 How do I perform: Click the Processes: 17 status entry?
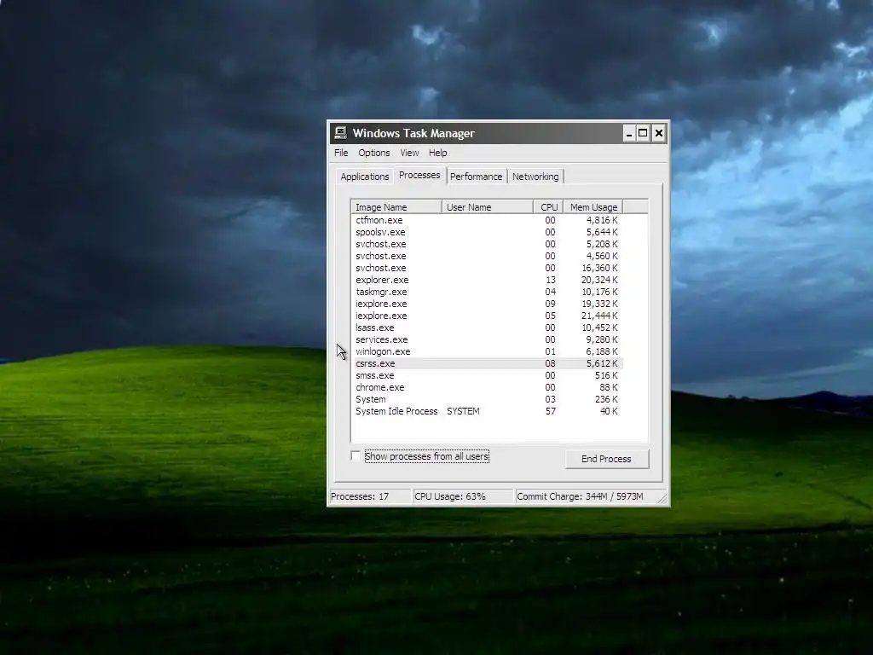370,496
